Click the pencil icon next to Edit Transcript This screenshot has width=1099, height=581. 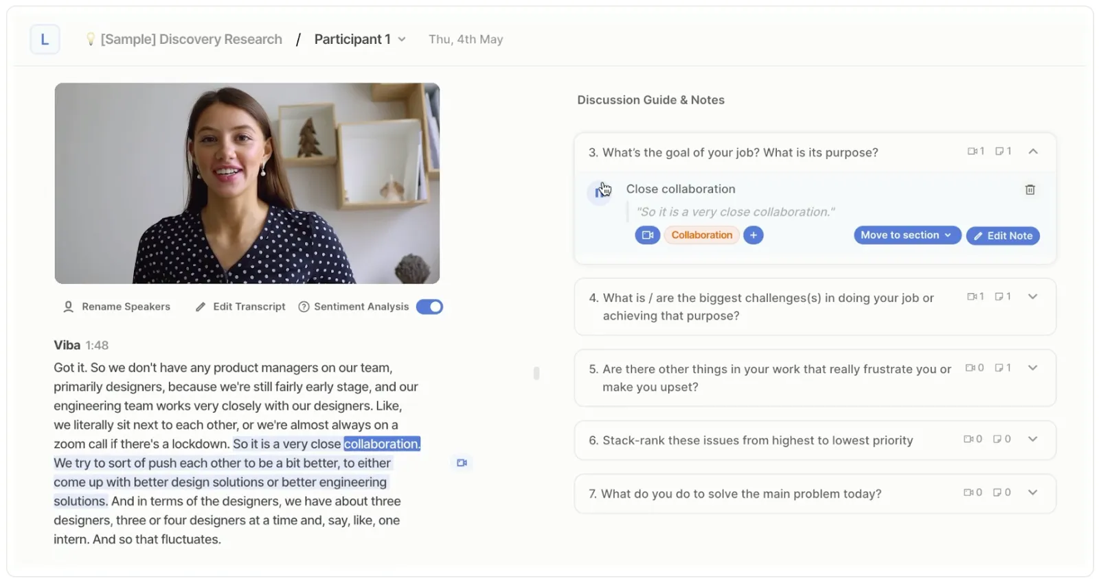200,307
